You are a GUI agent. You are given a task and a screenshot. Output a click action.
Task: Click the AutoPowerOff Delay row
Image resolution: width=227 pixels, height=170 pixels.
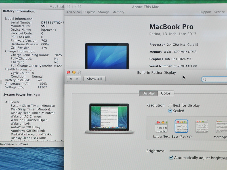pos(26,127)
